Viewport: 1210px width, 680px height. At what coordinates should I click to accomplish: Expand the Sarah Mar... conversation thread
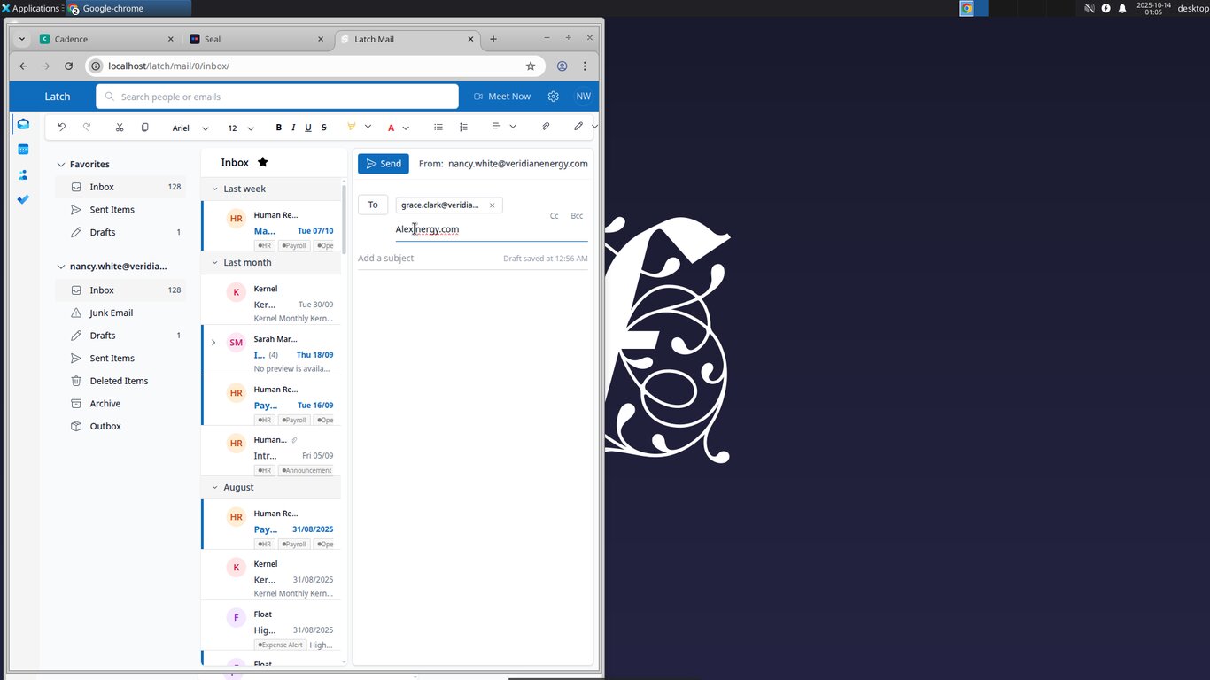tap(213, 343)
